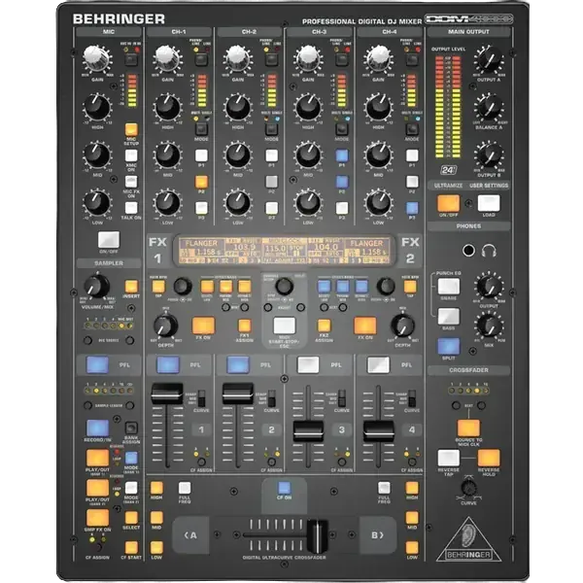This screenshot has width=583, height=583.
Task: Toggle the FX 1 FX ON button
Action: click(203, 326)
